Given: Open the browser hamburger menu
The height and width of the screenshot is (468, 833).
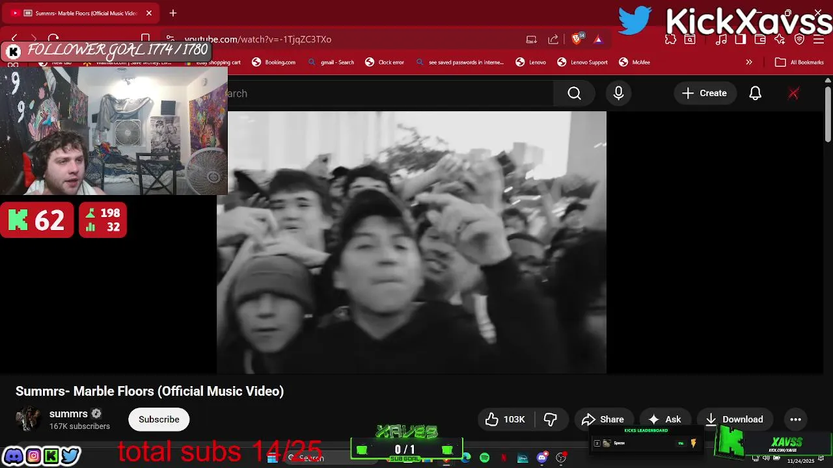Looking at the screenshot, I should click(819, 40).
